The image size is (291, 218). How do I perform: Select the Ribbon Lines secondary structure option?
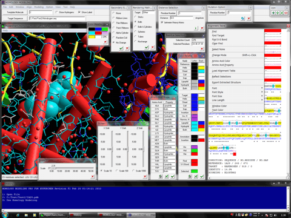click(x=113, y=18)
